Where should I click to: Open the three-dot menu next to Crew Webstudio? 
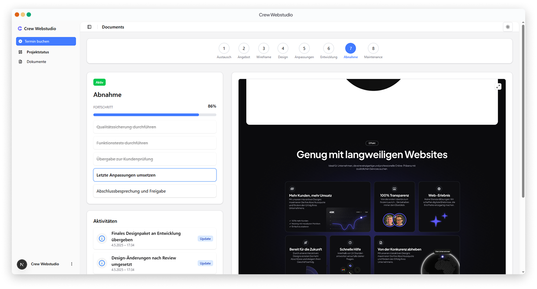tap(72, 264)
